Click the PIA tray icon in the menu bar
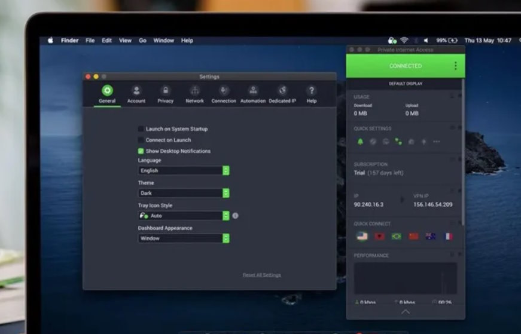Screen dimensions: 521x334 392,41
